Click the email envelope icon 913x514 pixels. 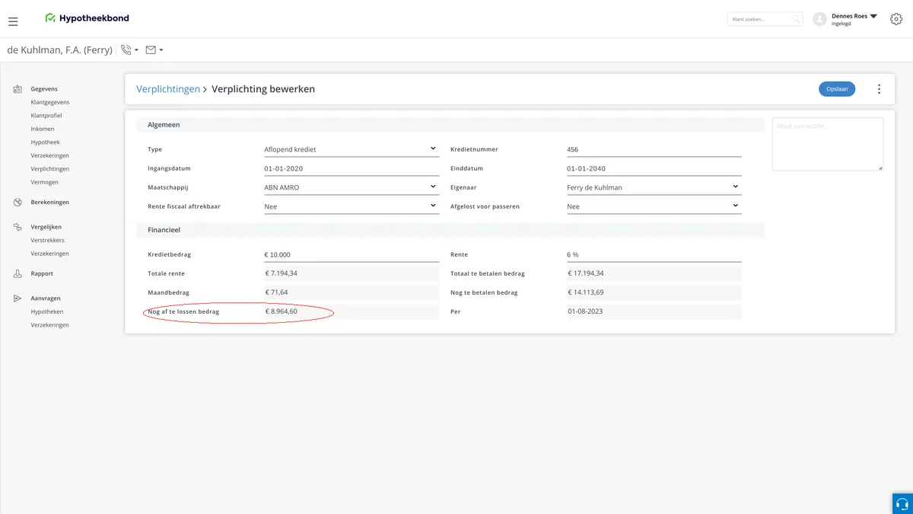[151, 50]
